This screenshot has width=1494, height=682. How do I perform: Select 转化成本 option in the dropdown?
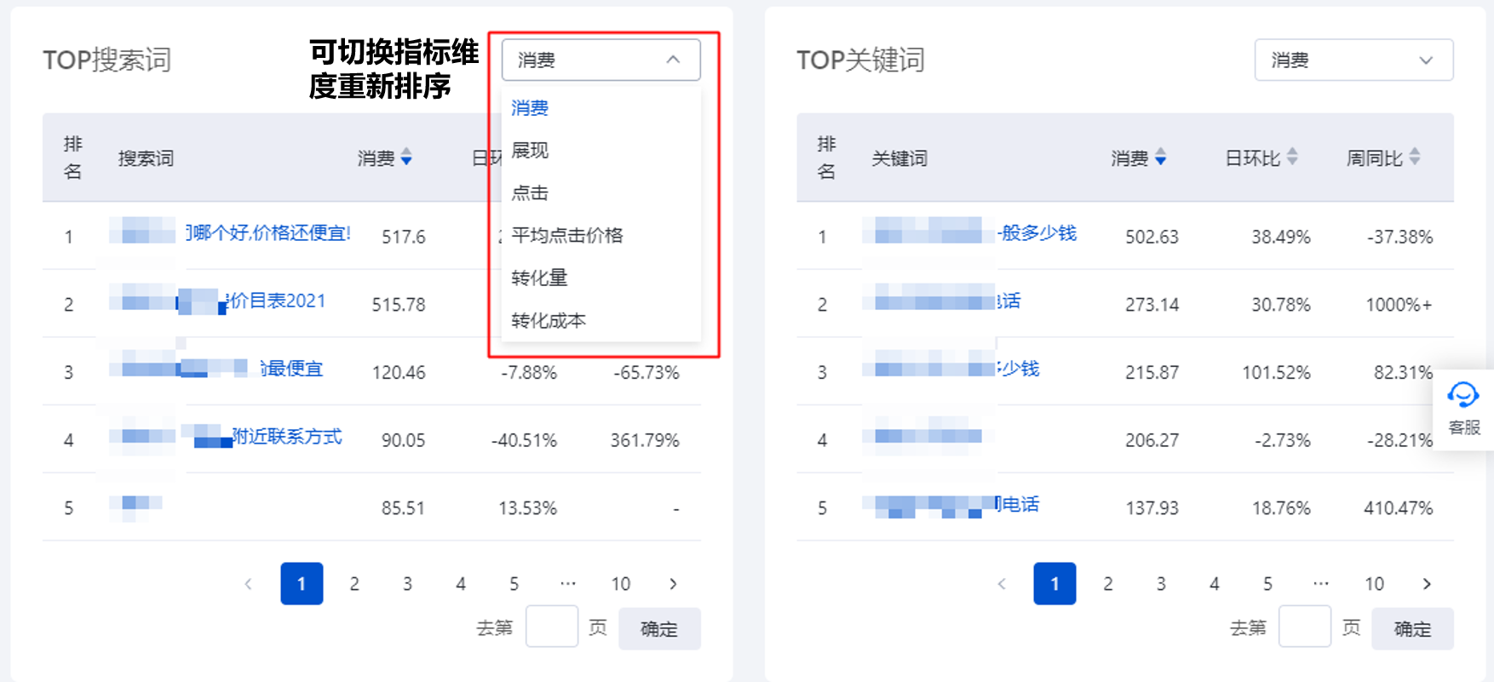[549, 321]
